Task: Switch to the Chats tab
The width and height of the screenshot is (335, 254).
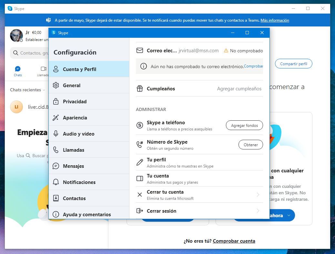Action: point(18,71)
